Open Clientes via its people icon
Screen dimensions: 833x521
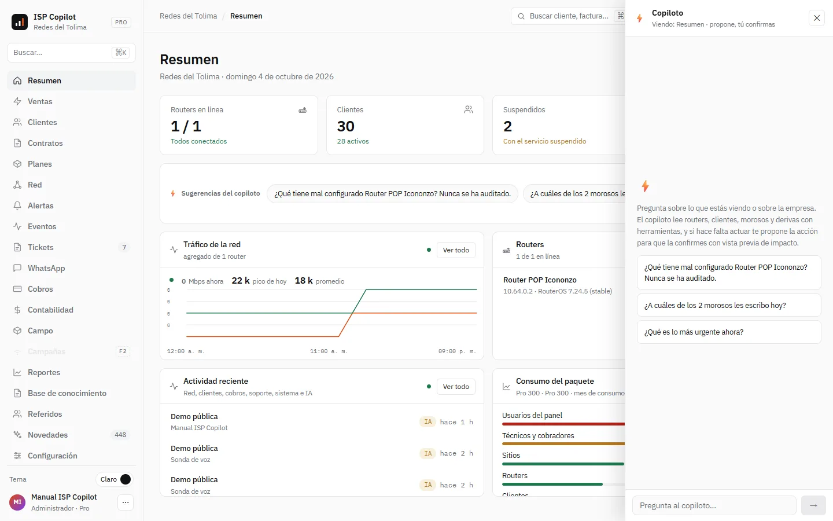point(17,122)
